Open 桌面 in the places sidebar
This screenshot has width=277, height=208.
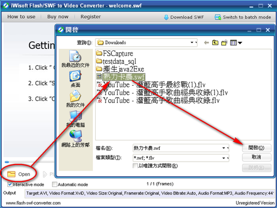[x=75, y=79]
